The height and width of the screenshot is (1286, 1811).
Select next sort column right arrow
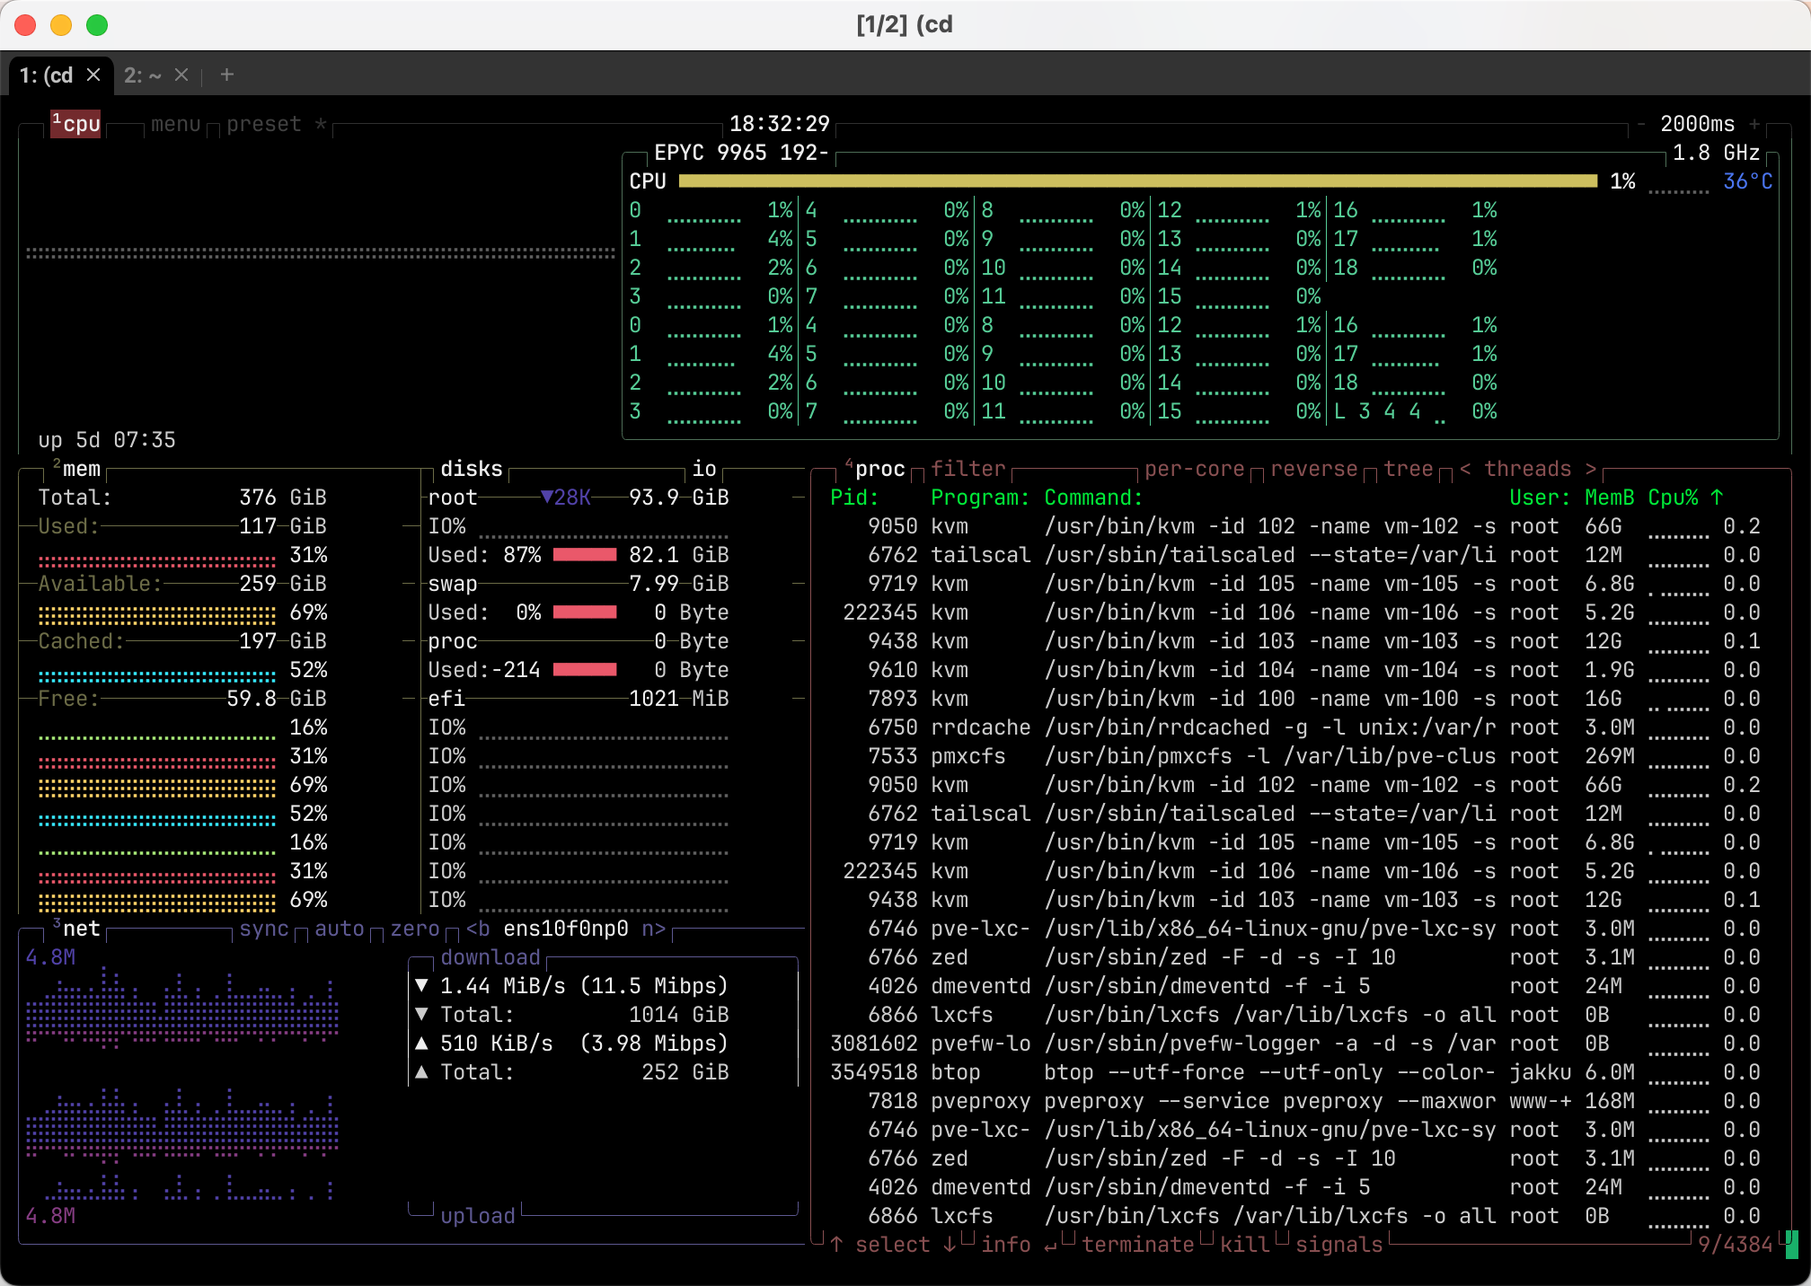click(x=1591, y=469)
